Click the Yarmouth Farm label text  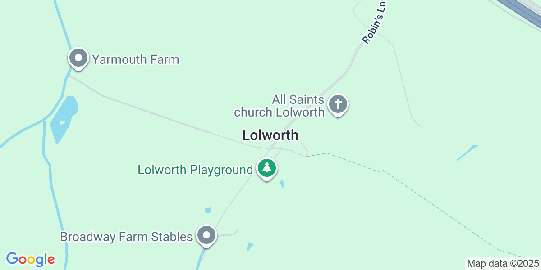point(136,59)
